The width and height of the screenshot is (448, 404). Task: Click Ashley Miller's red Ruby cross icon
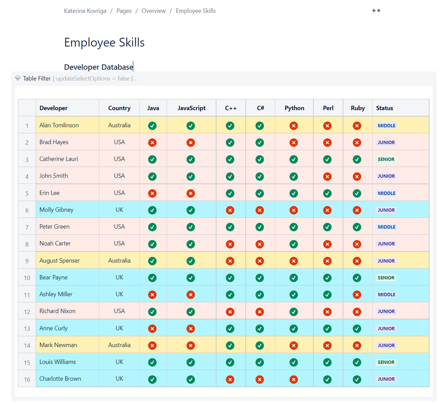pyautogui.click(x=357, y=295)
